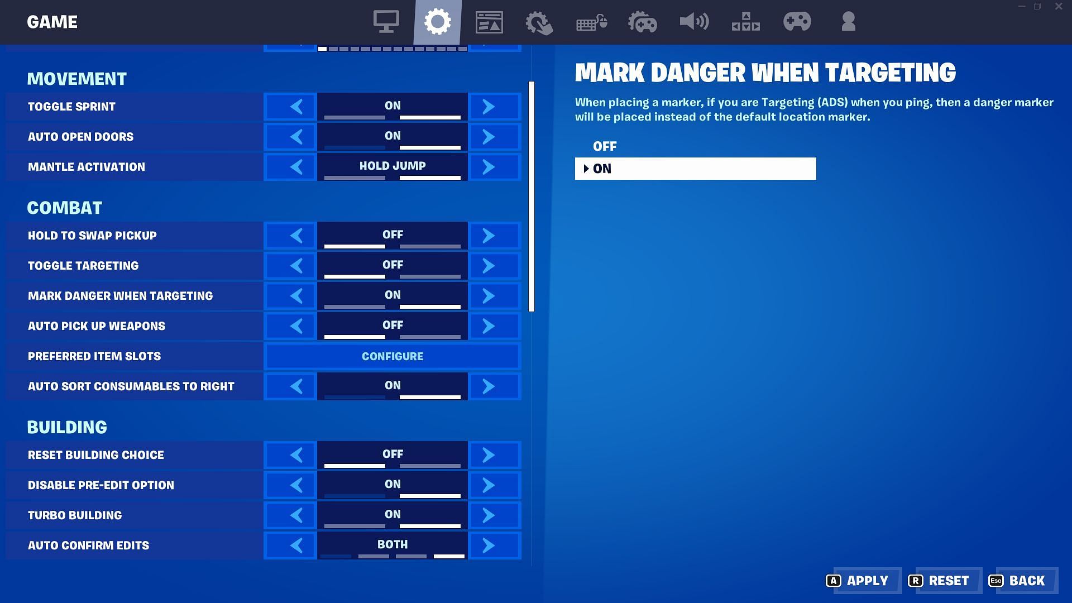The height and width of the screenshot is (603, 1072).
Task: Open the Display settings tab
Action: coord(386,22)
